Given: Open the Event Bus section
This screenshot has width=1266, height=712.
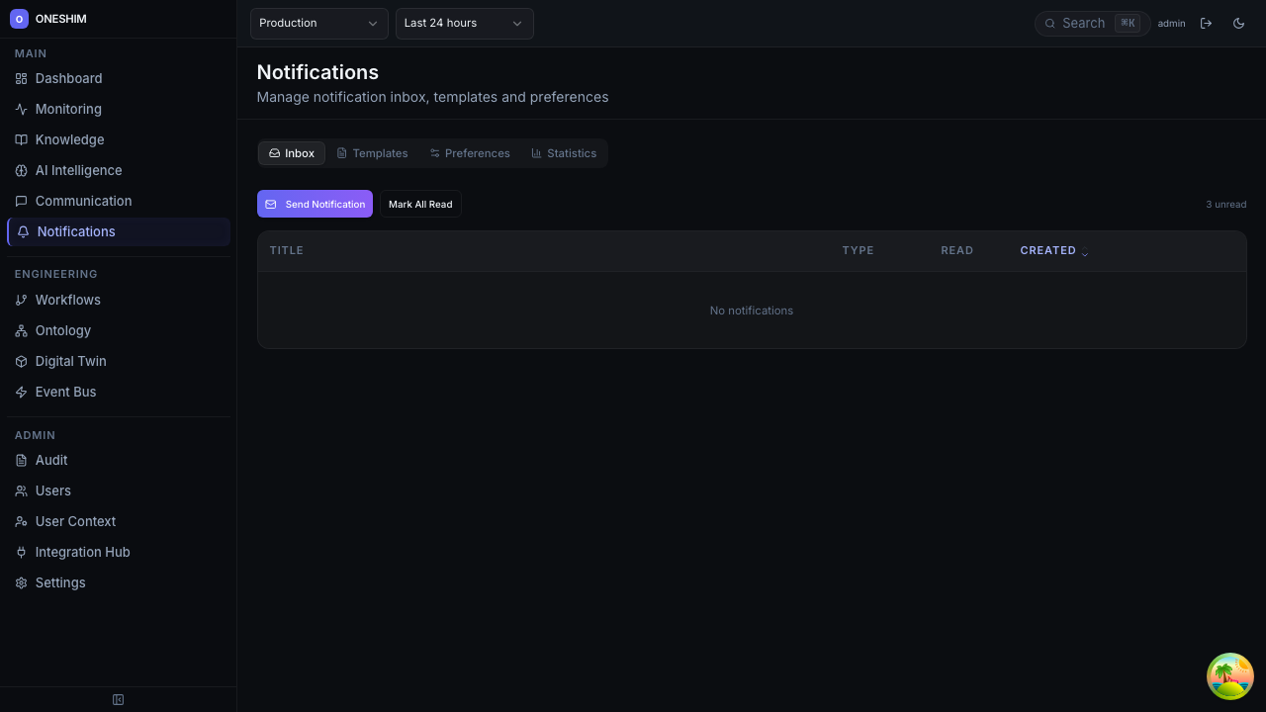Looking at the screenshot, I should (x=65, y=392).
